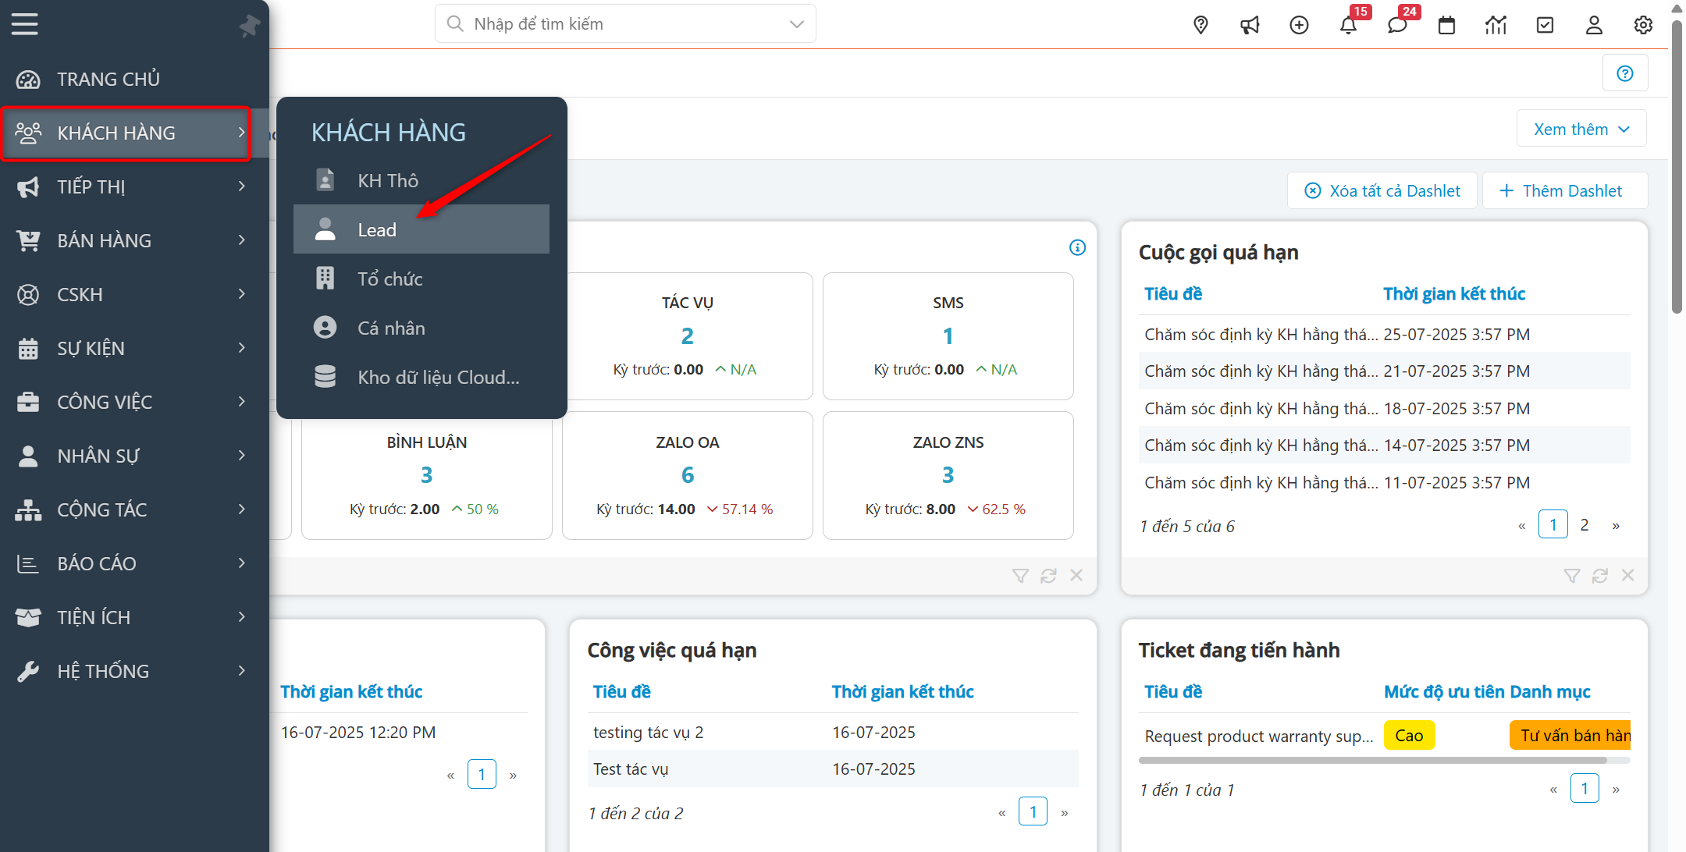Open the megaphone announcements icon
1686x852 pixels.
pyautogui.click(x=1250, y=25)
